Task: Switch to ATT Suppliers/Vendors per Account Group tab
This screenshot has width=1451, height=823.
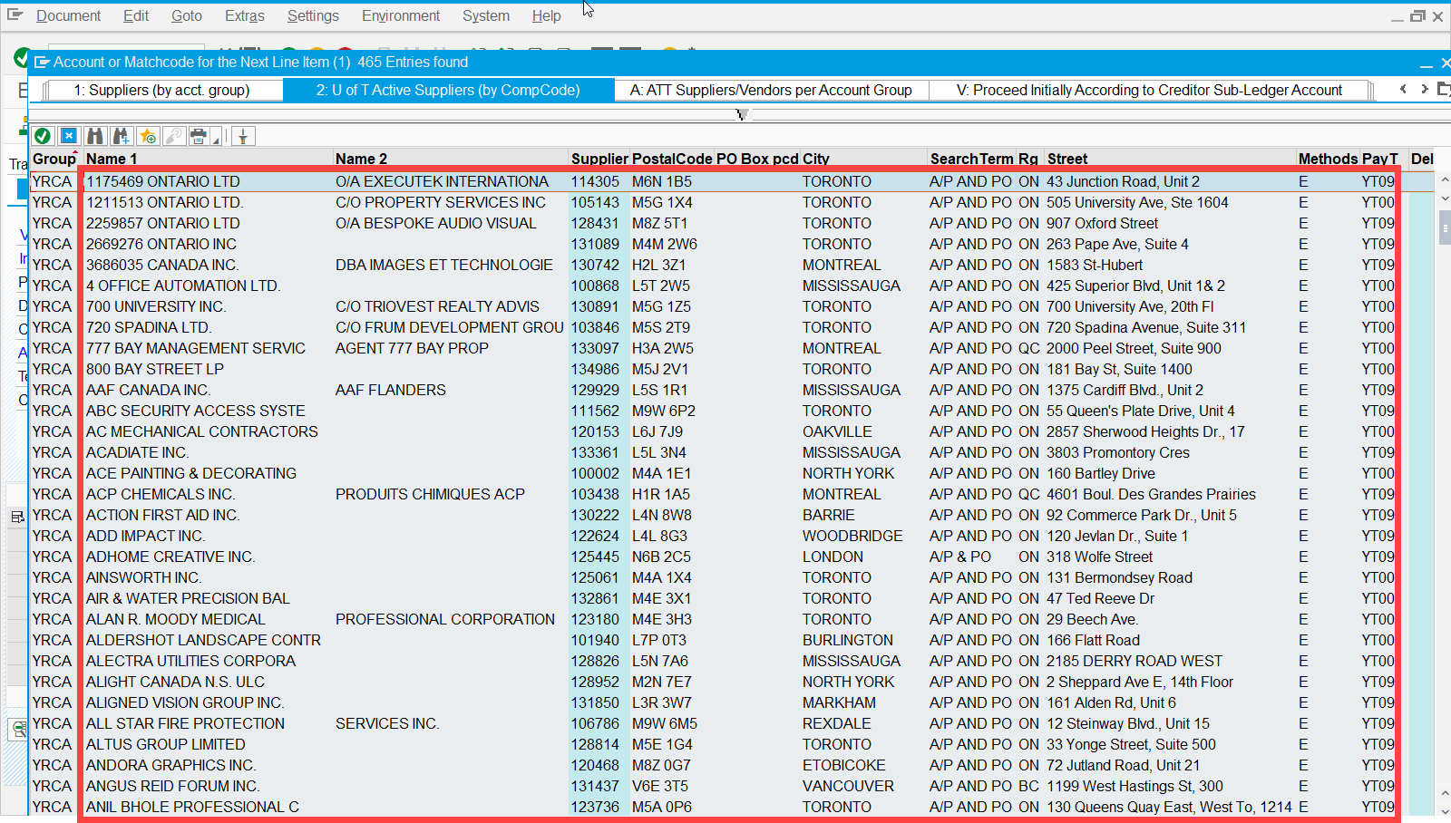Action: click(x=771, y=90)
